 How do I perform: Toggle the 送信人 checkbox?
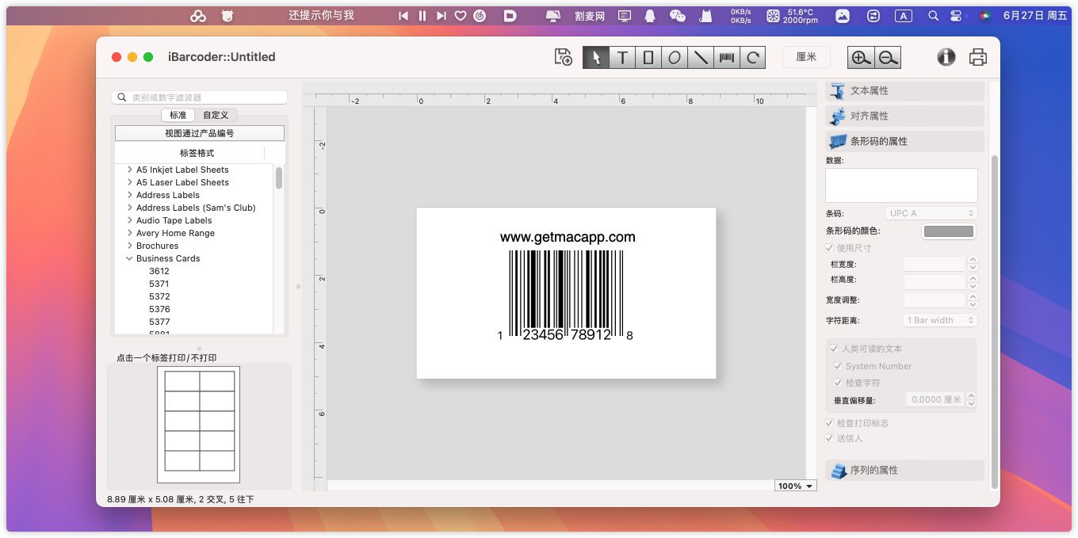[830, 438]
